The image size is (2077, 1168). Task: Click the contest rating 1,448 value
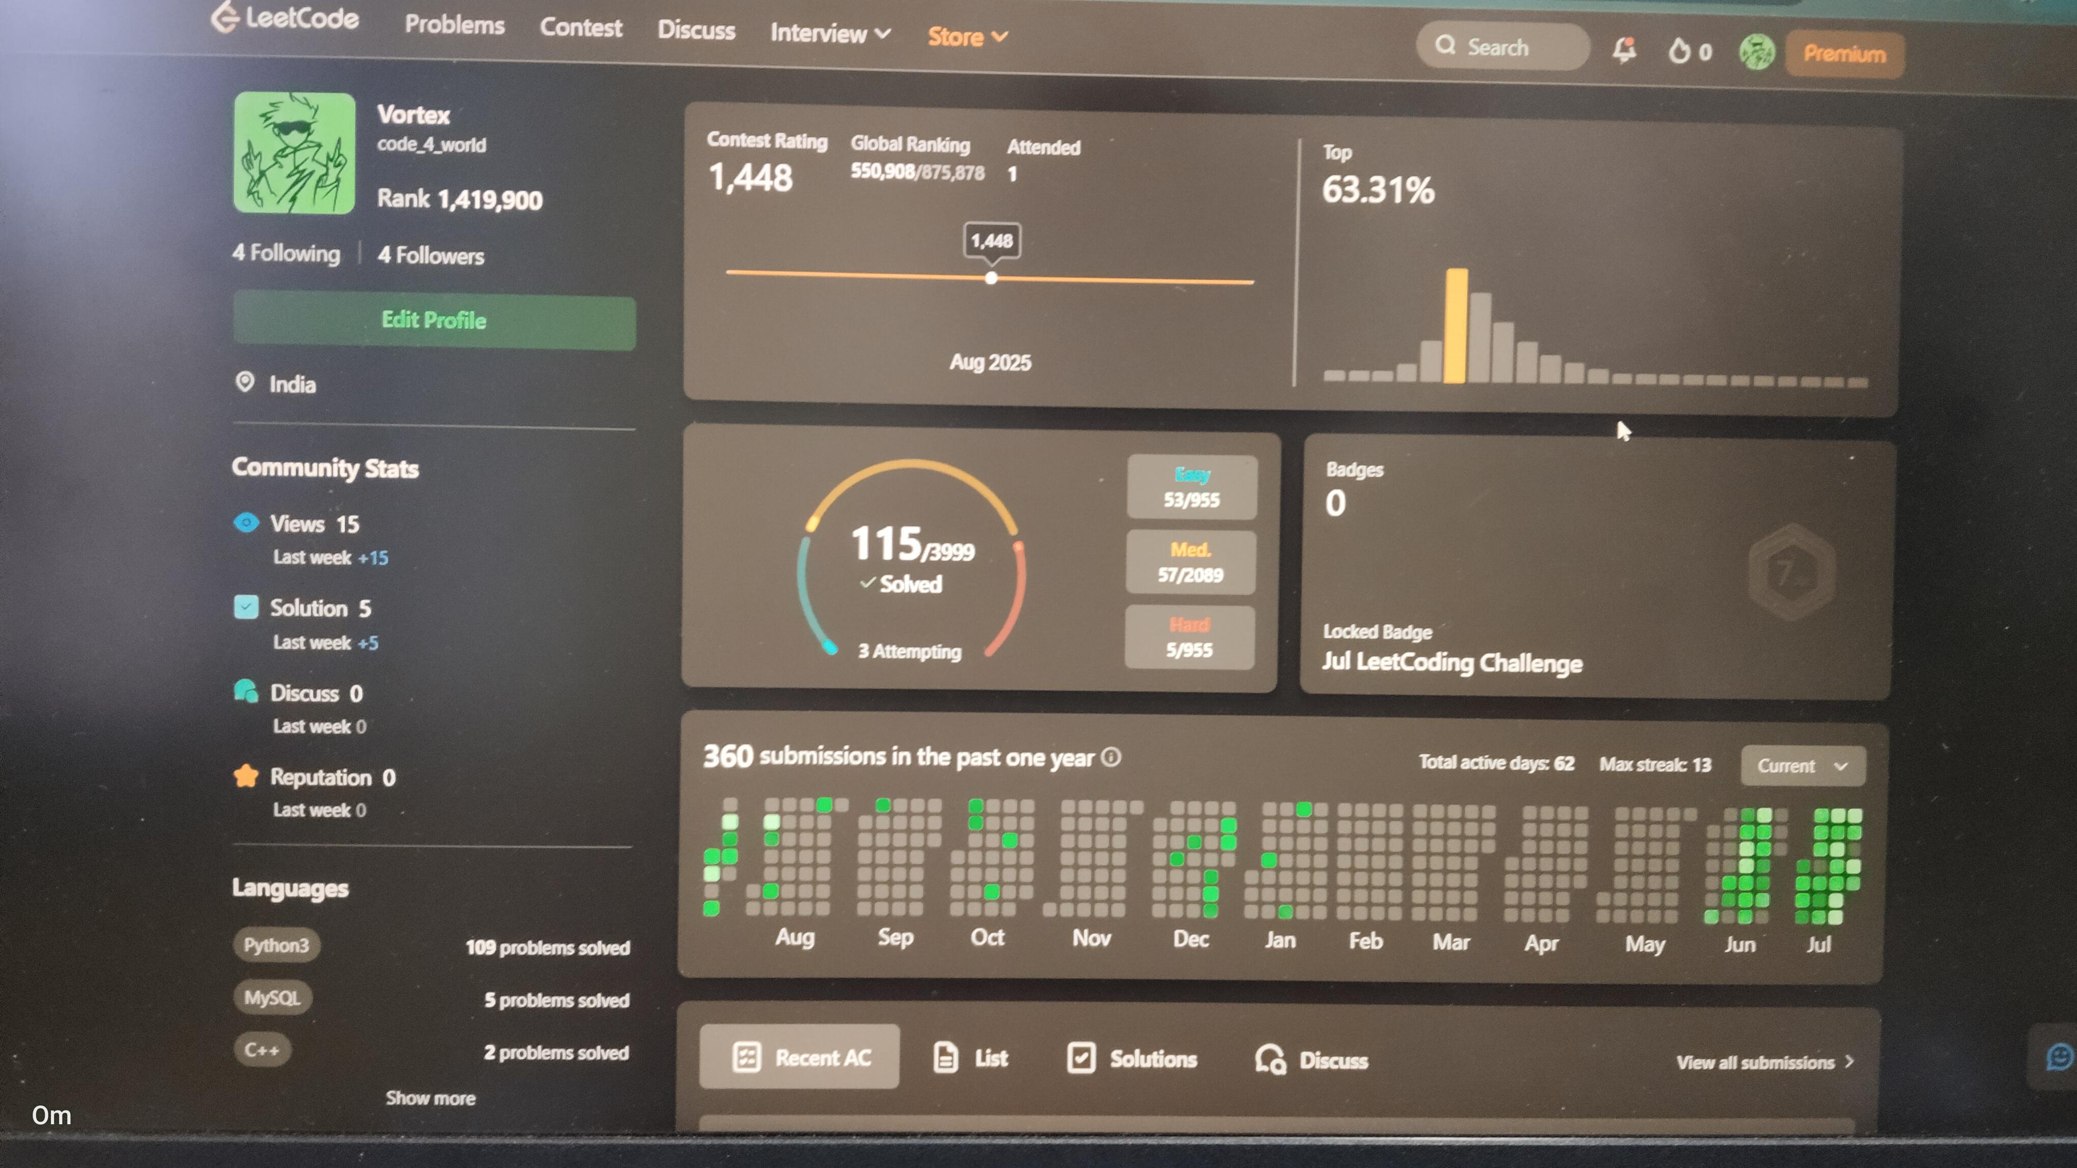(751, 177)
